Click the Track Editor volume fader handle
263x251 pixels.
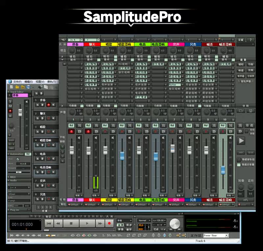pos(20,112)
